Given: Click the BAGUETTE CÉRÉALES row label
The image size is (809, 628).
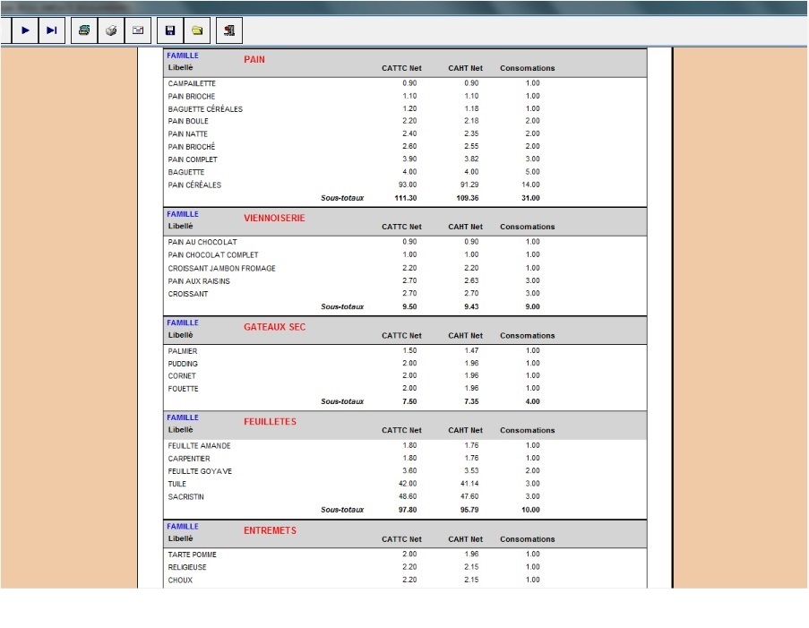Looking at the screenshot, I should (205, 109).
